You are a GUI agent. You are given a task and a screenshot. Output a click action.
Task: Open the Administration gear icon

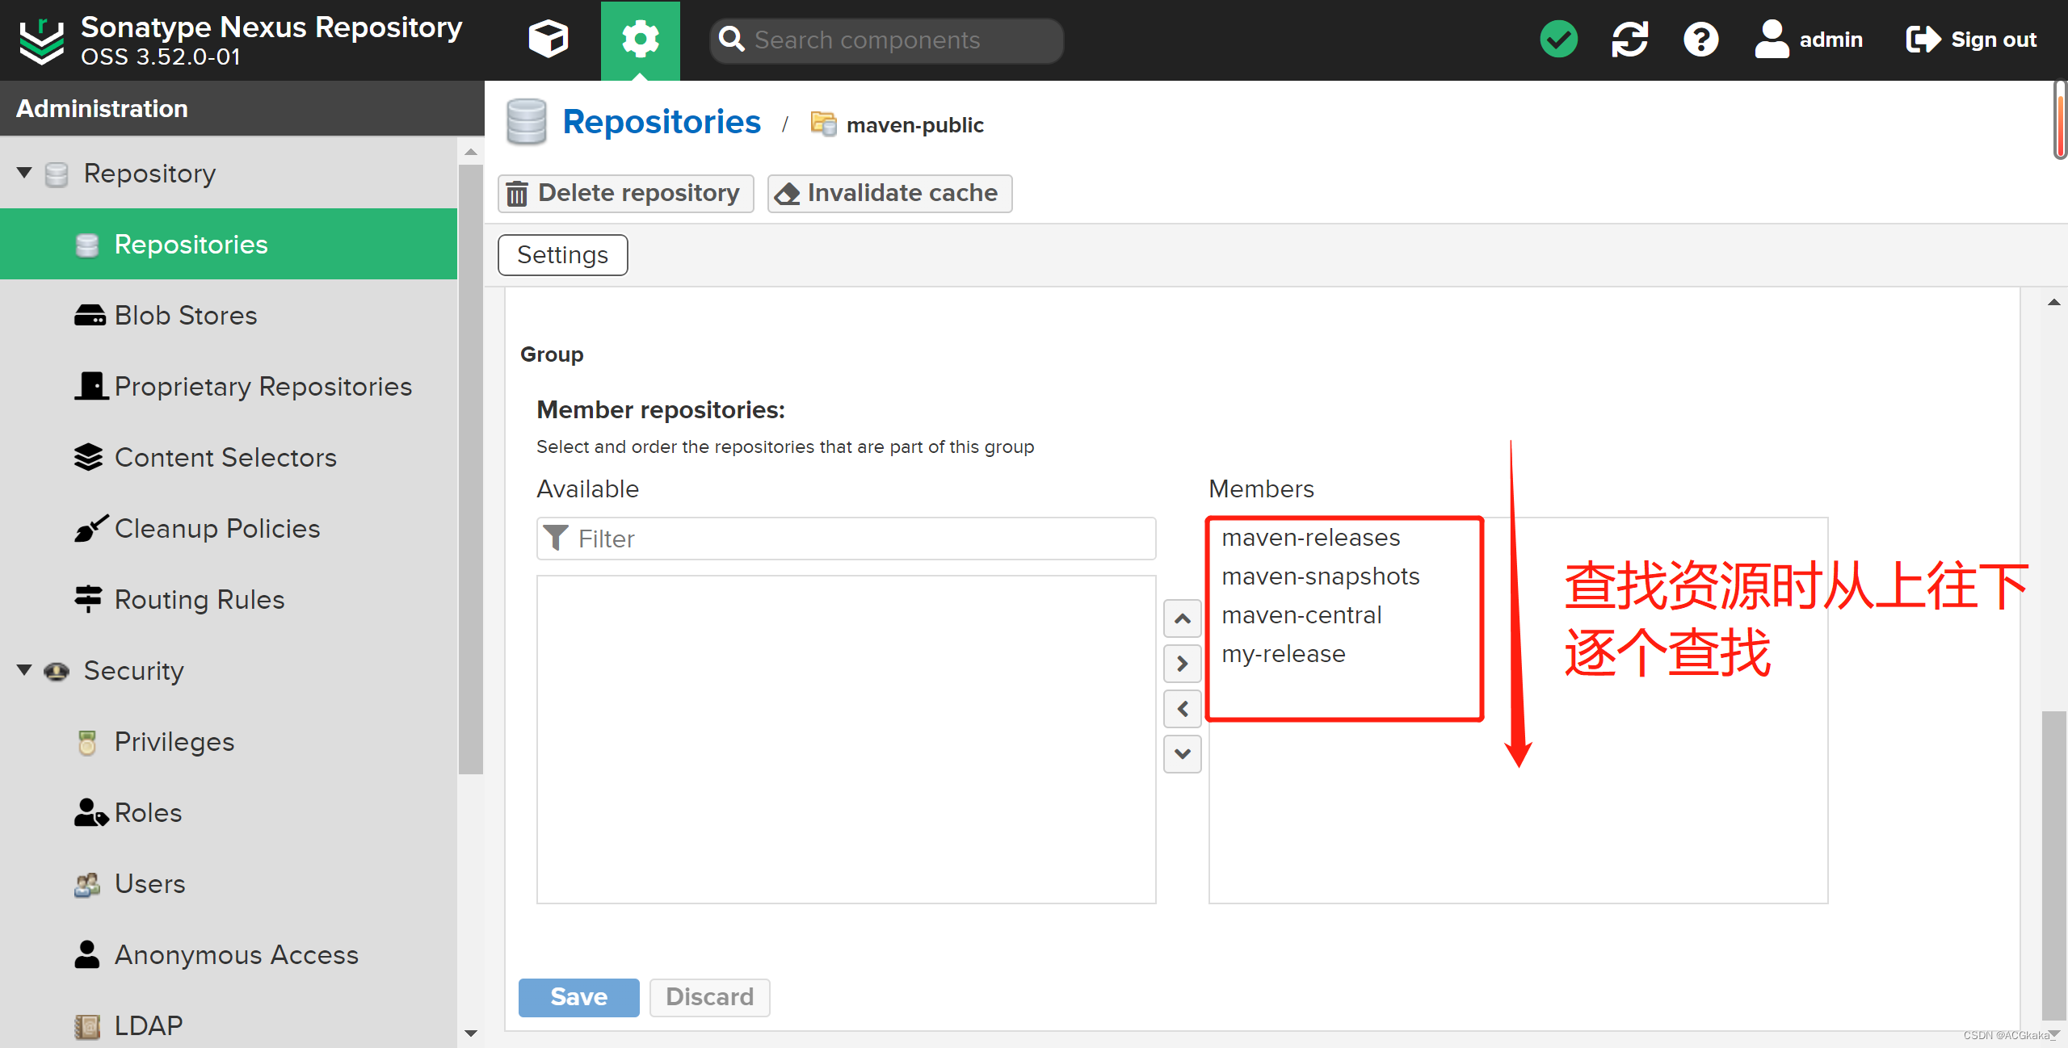[640, 39]
